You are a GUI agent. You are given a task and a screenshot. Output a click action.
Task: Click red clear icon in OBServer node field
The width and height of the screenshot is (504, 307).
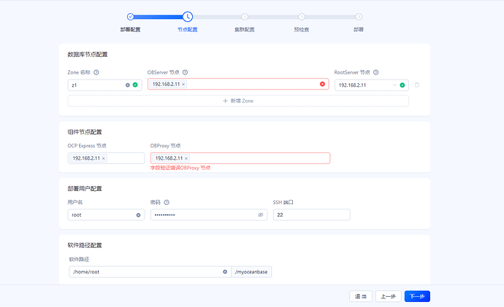(x=322, y=84)
